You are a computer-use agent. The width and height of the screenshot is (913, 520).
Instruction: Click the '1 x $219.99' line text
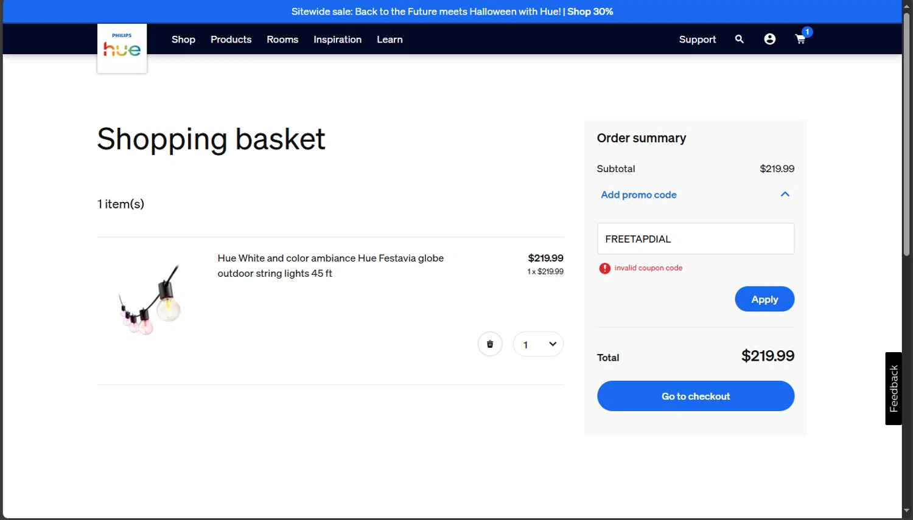545,272
